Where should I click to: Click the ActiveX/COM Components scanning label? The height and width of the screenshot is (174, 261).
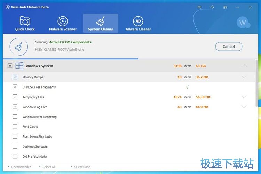click(70, 42)
